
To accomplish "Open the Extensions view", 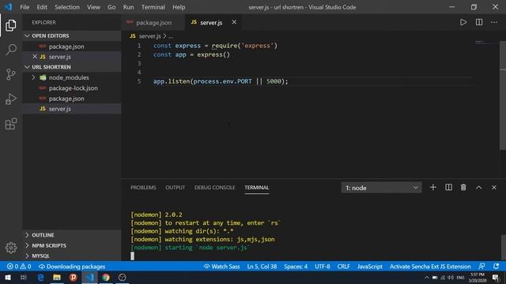I will [10, 124].
